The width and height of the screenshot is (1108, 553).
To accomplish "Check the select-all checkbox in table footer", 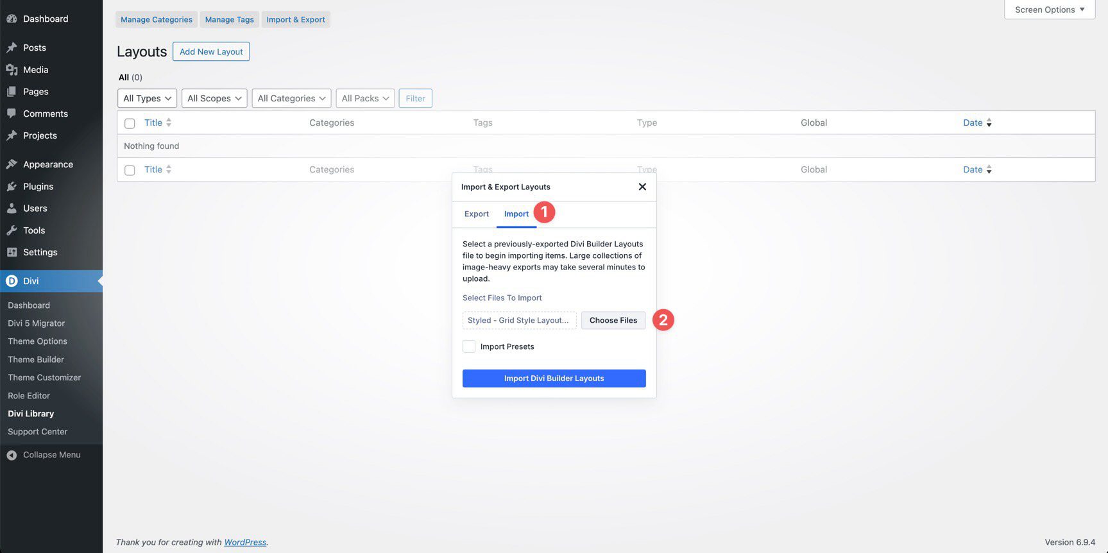I will coord(130,170).
